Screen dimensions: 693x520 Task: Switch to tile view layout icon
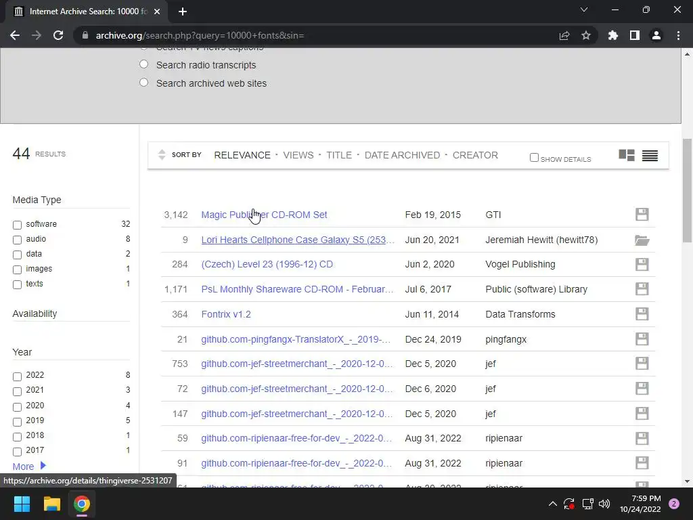(627, 155)
